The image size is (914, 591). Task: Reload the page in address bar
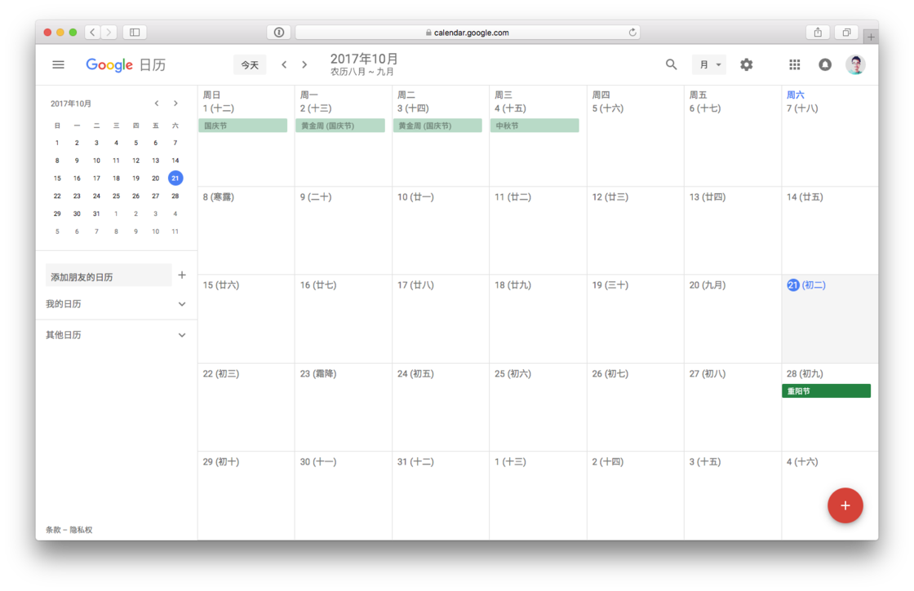632,32
